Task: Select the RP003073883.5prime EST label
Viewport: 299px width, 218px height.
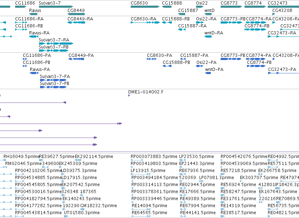Action: [154, 157]
